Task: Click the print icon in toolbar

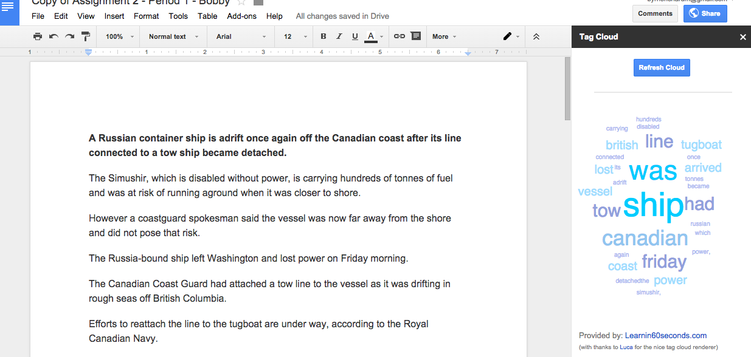Action: (38, 36)
